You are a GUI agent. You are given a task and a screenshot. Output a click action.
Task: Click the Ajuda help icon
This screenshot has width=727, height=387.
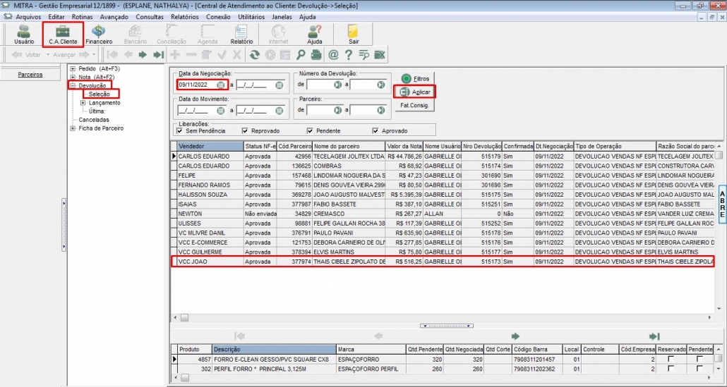[314, 33]
